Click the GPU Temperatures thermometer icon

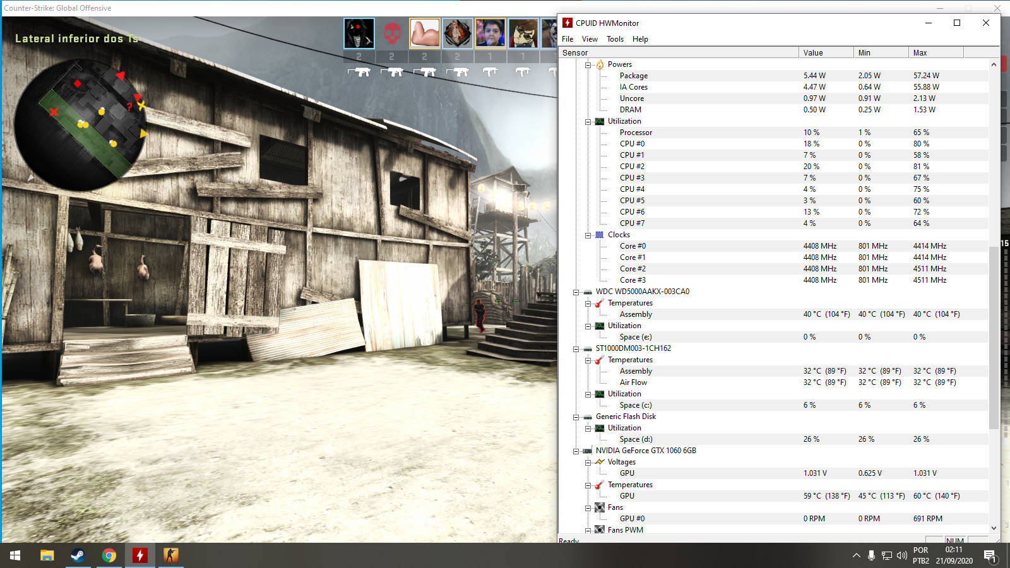(x=600, y=485)
